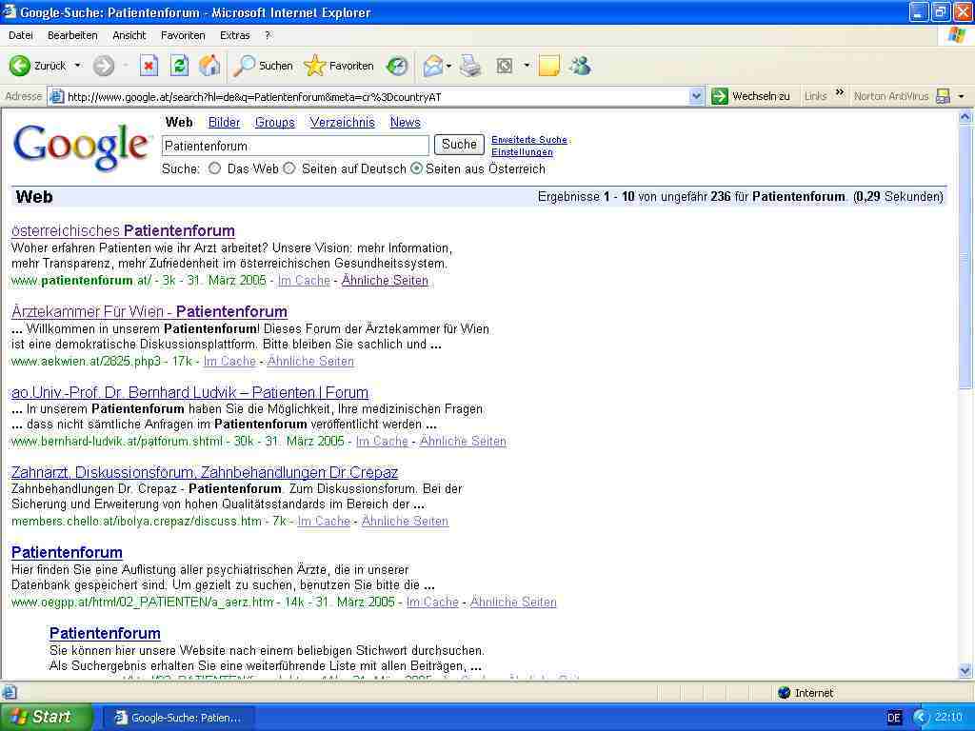Open the Dr. Bernhard Ludvik result link

click(189, 392)
